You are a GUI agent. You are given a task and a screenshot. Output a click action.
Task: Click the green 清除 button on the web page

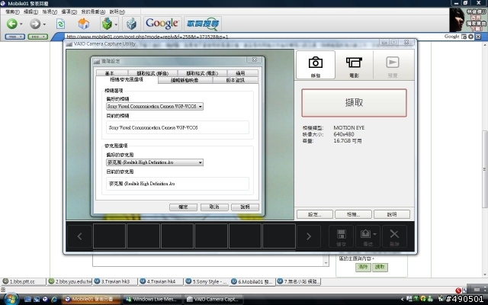point(363,268)
